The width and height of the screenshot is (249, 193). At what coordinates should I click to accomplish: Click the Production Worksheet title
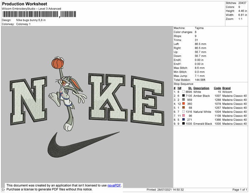click(24, 4)
